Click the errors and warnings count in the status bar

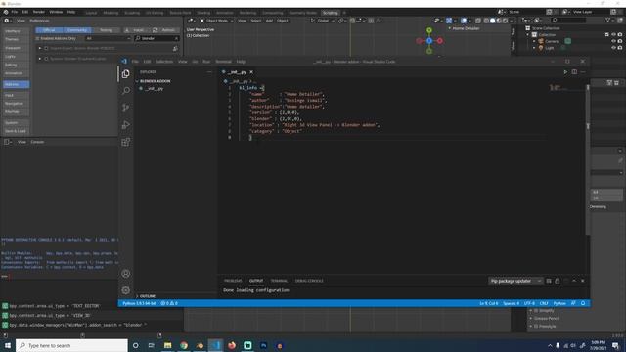[x=169, y=303]
